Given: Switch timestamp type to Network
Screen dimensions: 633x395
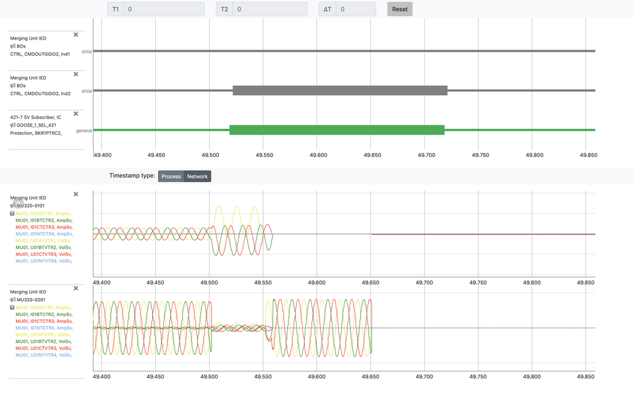Looking at the screenshot, I should (x=197, y=176).
